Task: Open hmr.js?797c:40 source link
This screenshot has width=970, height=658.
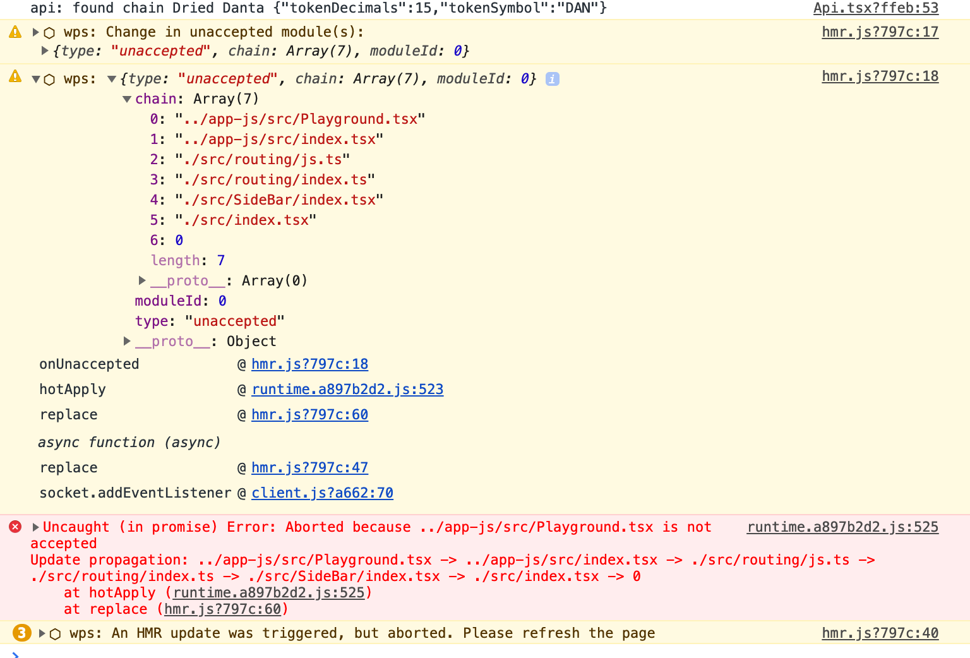Action: click(880, 633)
